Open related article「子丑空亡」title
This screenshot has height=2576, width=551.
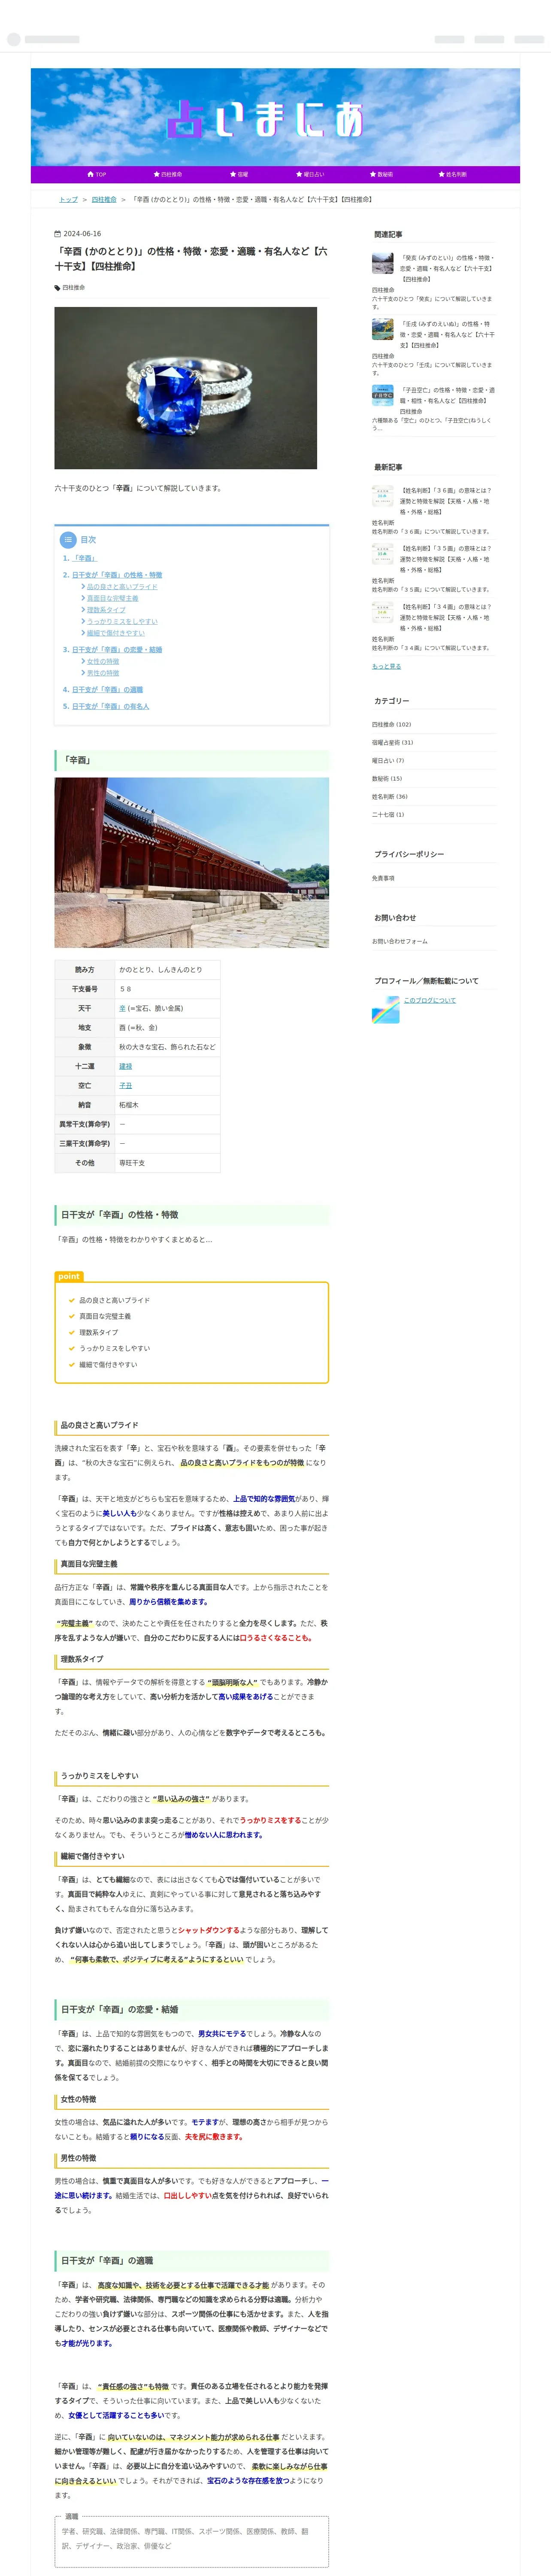click(447, 395)
